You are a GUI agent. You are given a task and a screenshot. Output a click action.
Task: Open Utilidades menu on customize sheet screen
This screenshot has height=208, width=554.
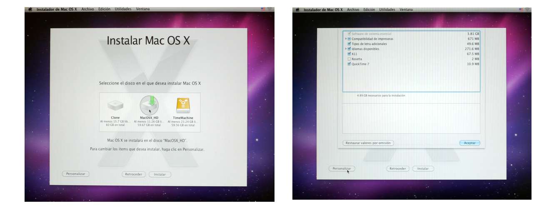[387, 10]
